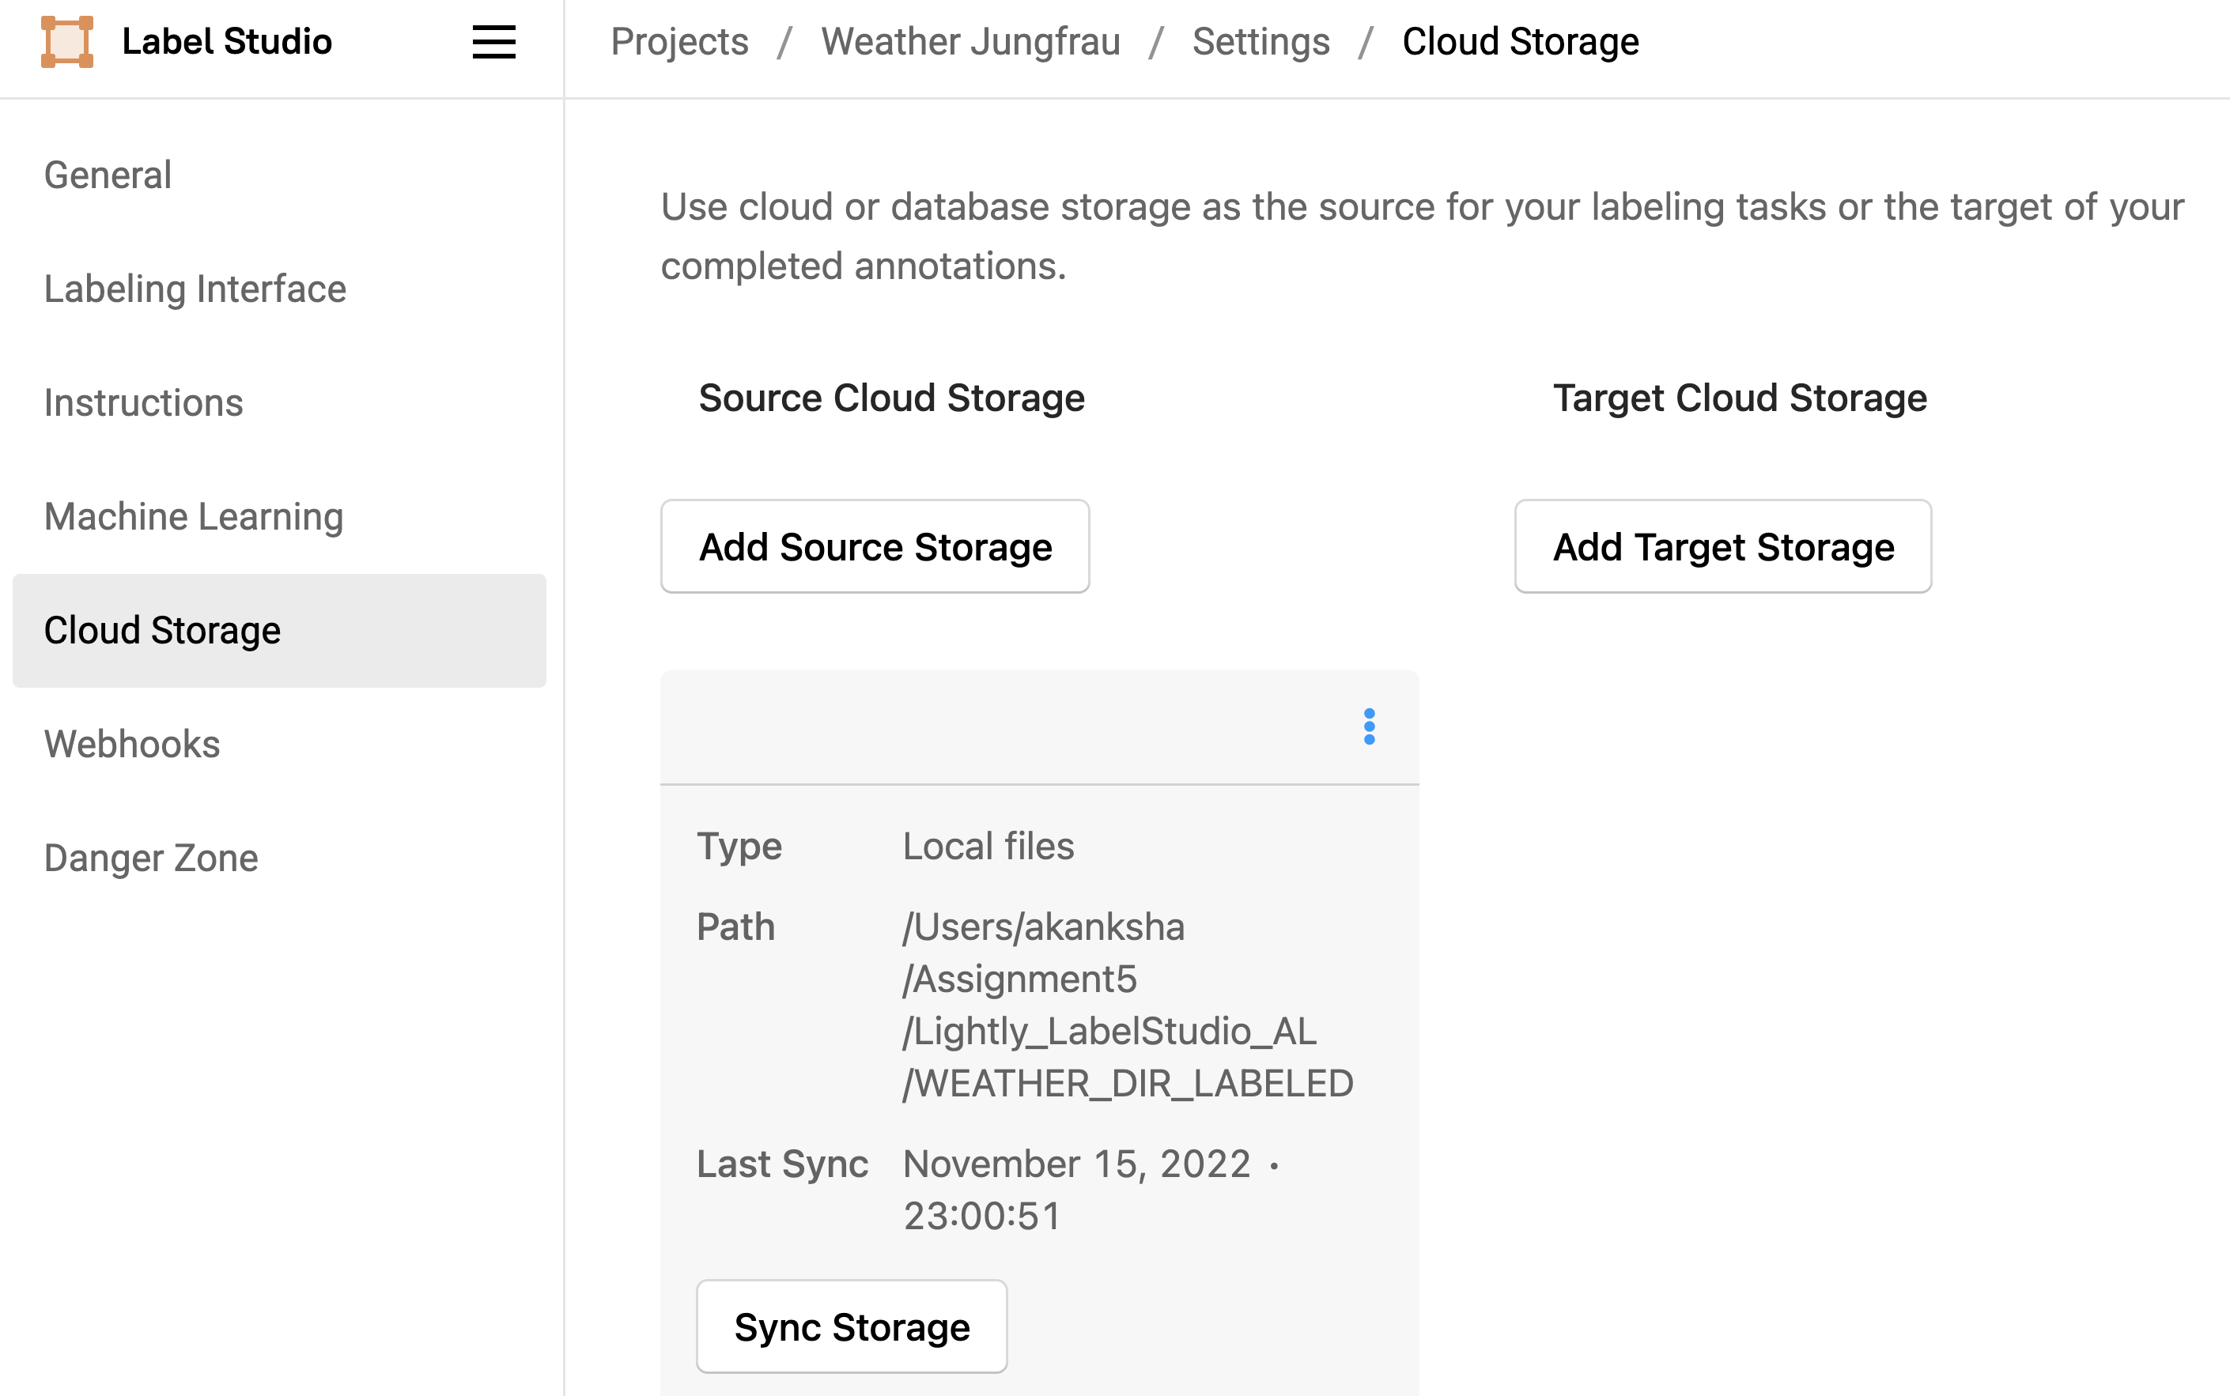Open the hamburger menu
2230x1396 pixels.
pos(493,42)
